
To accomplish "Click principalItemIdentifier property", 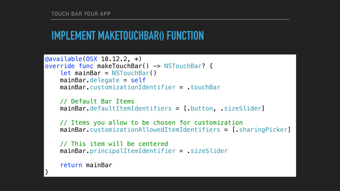I will tap(132, 151).
